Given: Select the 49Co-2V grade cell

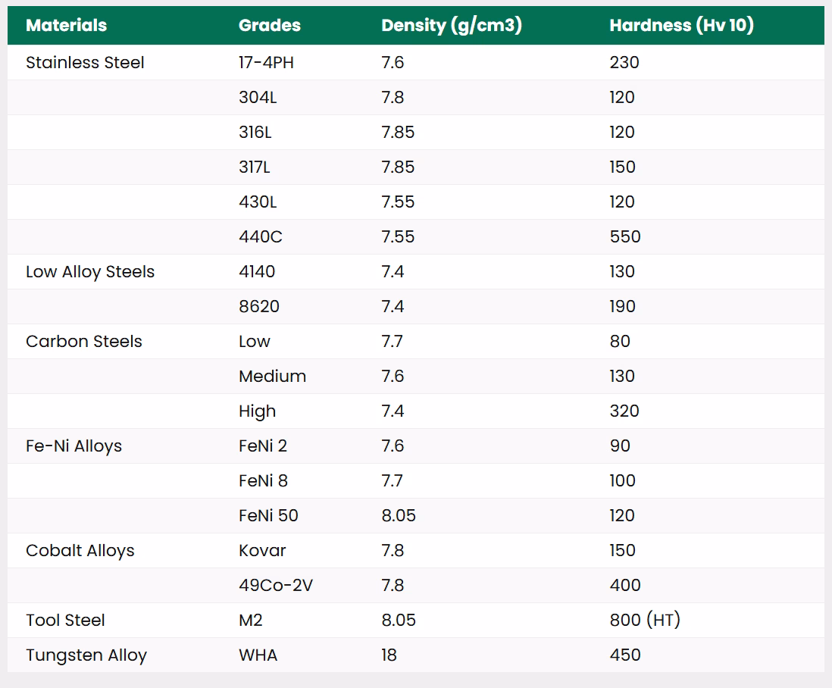Looking at the screenshot, I should tap(275, 586).
